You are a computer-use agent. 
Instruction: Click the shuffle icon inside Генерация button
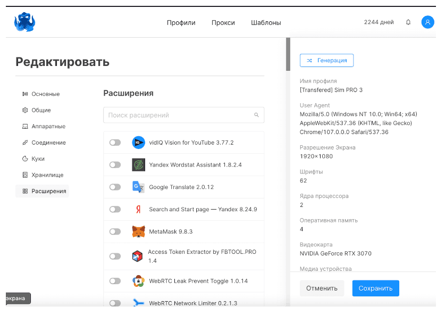pos(310,60)
